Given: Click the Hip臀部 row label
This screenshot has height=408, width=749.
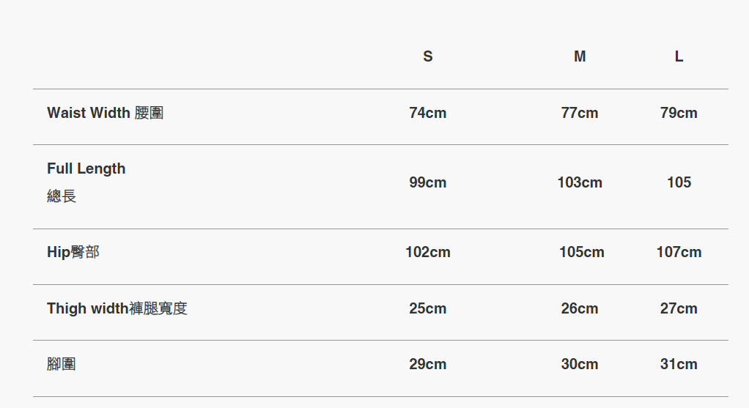Looking at the screenshot, I should [x=73, y=252].
